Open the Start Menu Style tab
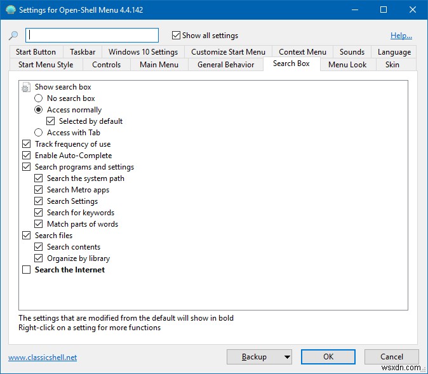Viewport: 428px width, 374px height. 46,65
